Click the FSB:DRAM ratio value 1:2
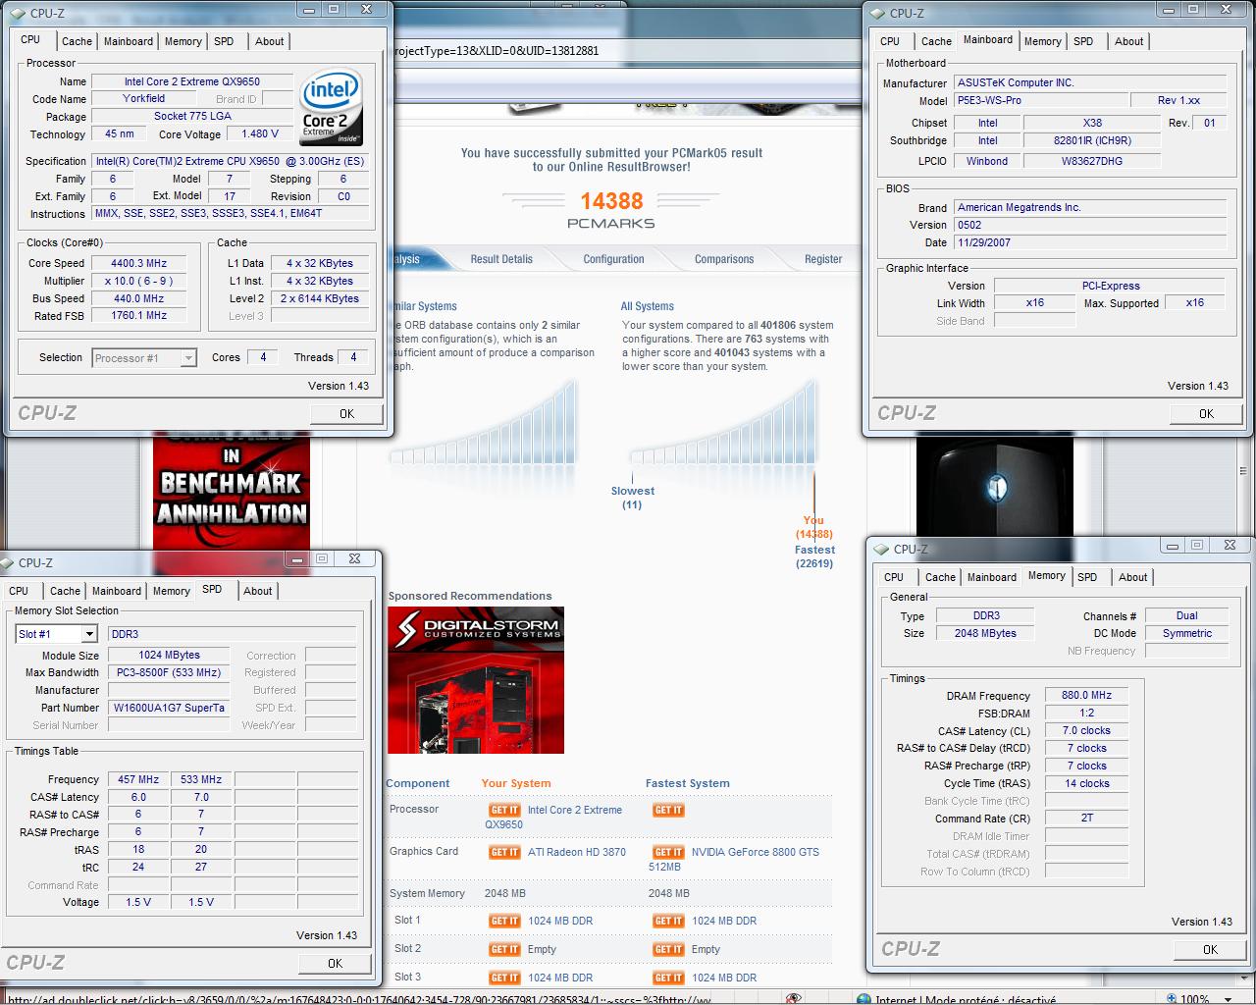Image resolution: width=1256 pixels, height=1005 pixels. 1086,713
